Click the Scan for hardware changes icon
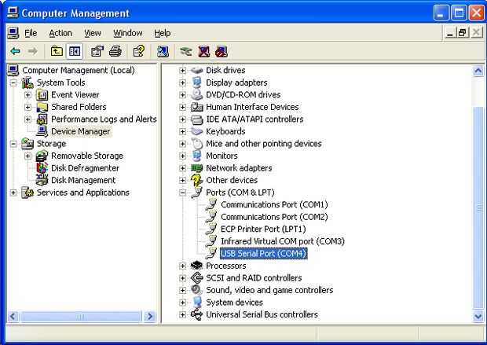 coord(163,51)
